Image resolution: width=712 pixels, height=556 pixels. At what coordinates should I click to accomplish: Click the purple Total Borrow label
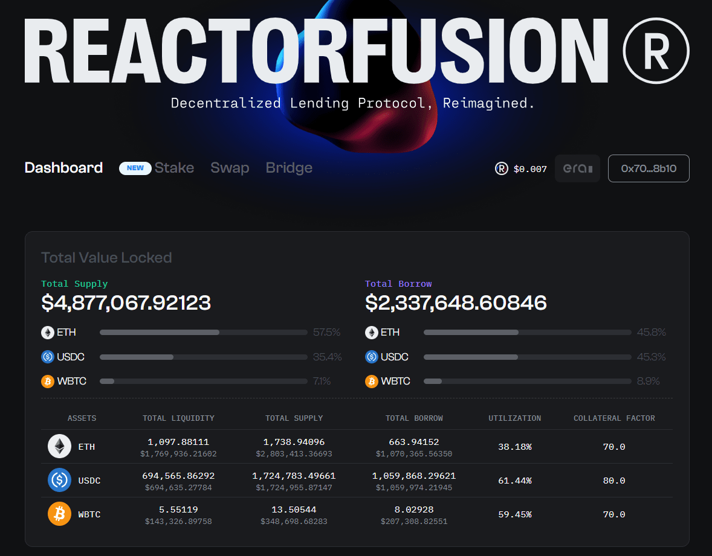[398, 284]
